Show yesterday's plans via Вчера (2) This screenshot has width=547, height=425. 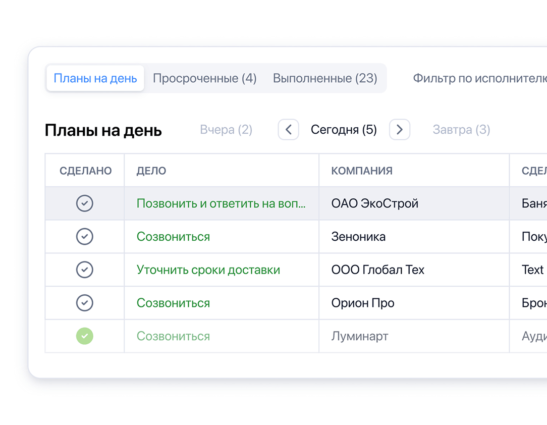226,130
